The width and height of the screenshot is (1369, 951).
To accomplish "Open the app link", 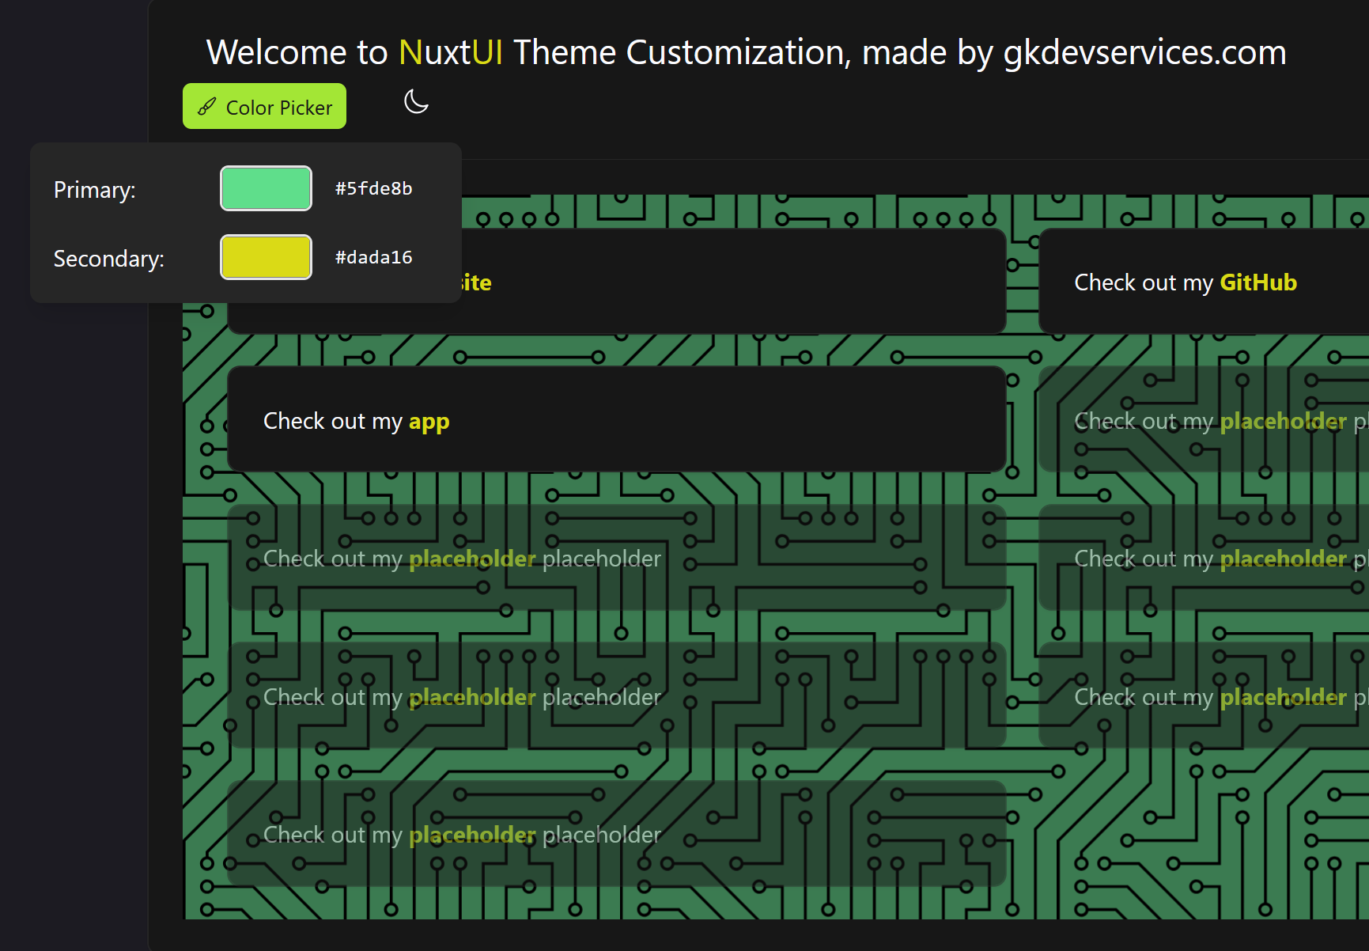I will tap(429, 422).
